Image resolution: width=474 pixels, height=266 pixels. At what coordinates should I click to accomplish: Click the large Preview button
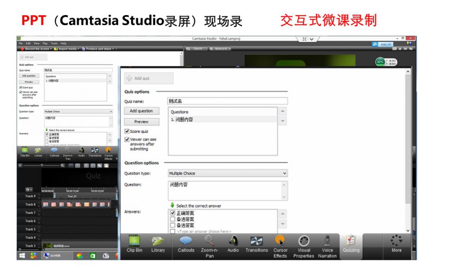[x=141, y=122]
